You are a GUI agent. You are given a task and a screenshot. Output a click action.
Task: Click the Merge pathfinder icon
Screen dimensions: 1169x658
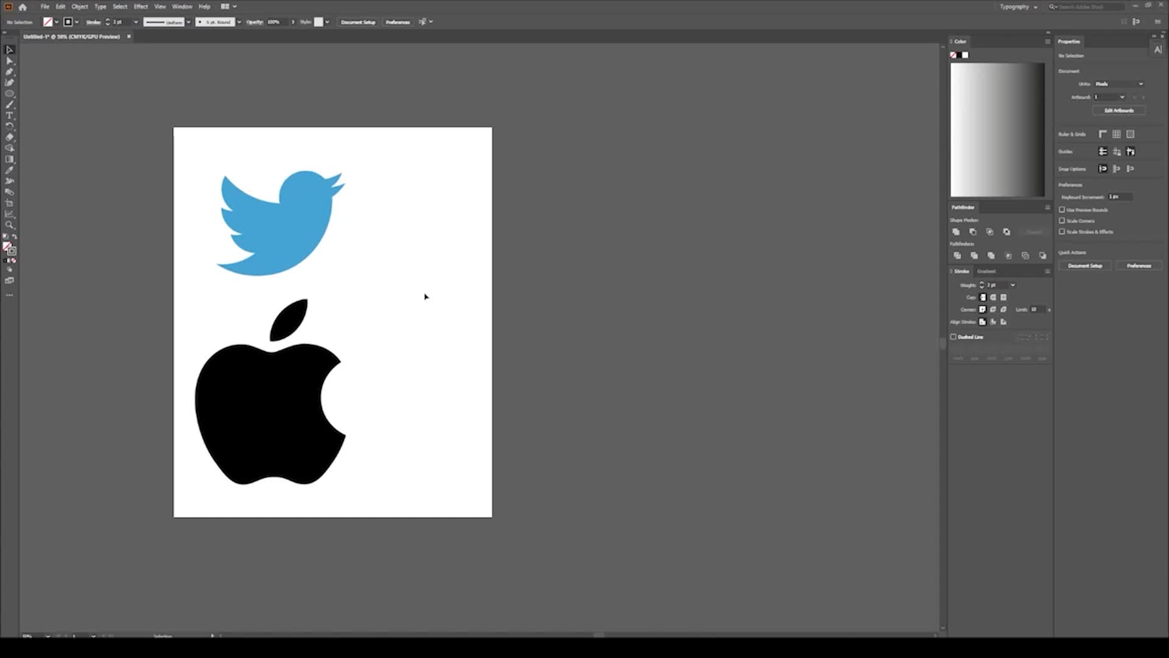coord(991,255)
